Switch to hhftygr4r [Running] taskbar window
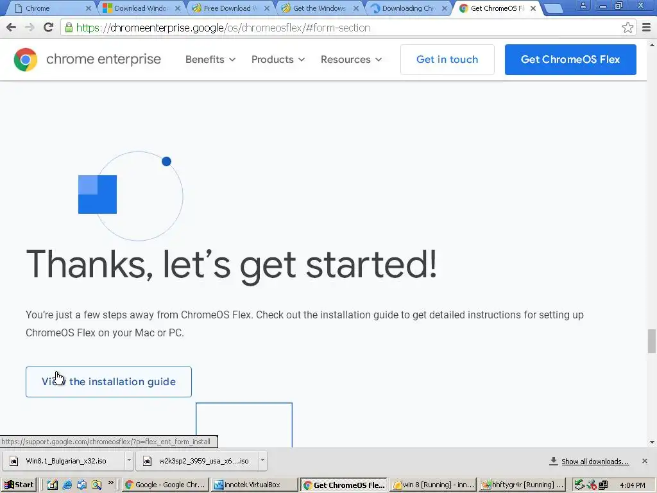The image size is (657, 493). (x=522, y=485)
